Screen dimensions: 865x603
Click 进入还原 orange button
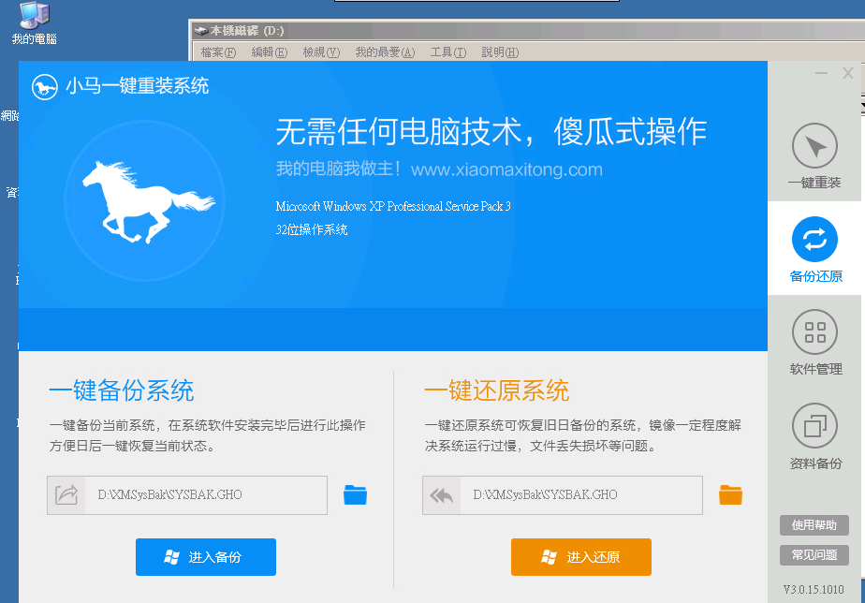(x=581, y=557)
